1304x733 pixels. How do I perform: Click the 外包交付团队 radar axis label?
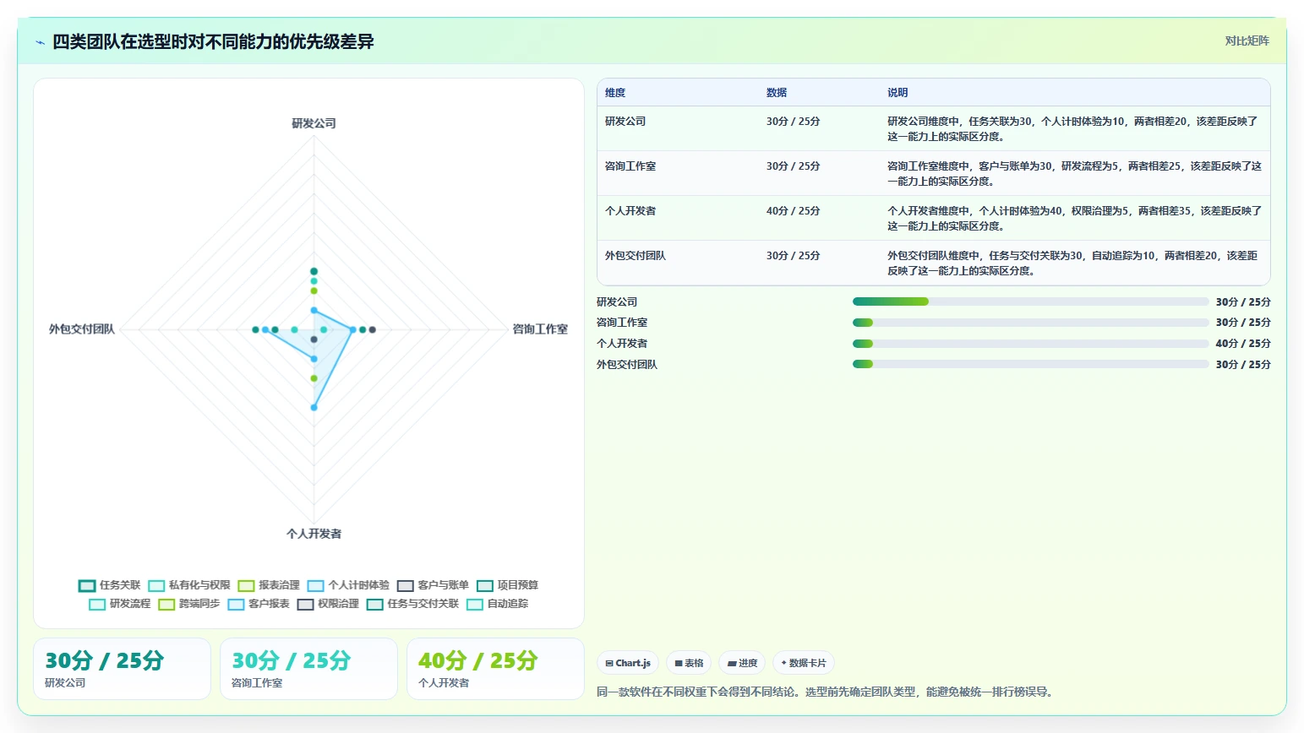(82, 329)
